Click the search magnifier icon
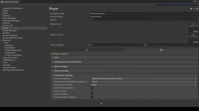This screenshot has height=111, width=199. [153, 5]
